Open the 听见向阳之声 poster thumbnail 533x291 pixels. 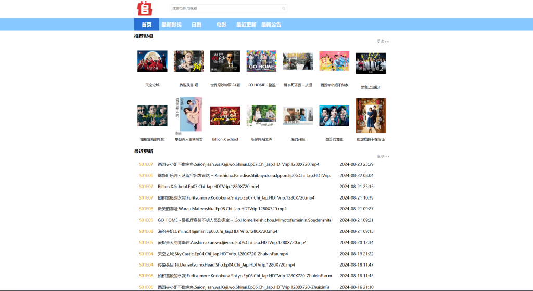click(x=261, y=116)
